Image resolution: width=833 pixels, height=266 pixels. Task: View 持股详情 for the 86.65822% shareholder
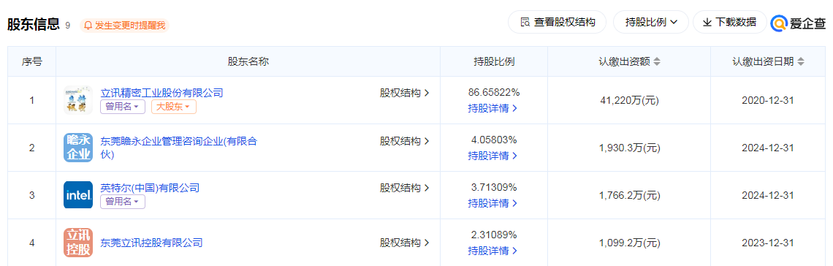click(492, 108)
